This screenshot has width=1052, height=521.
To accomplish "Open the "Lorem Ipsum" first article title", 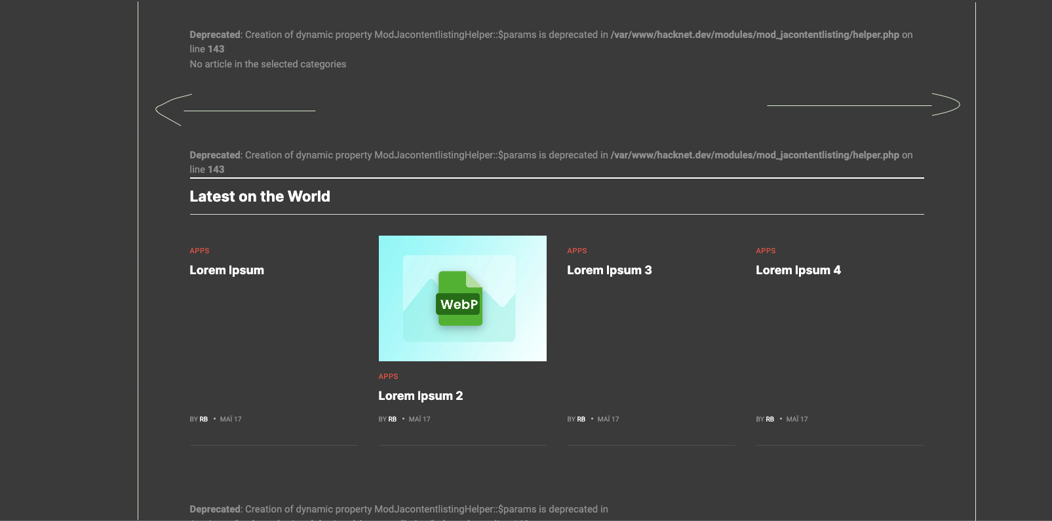I will pos(227,270).
